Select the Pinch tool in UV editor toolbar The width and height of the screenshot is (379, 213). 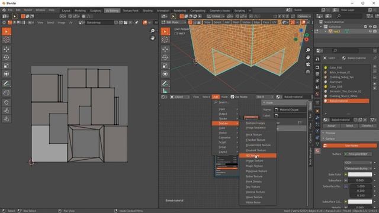pos(7,119)
